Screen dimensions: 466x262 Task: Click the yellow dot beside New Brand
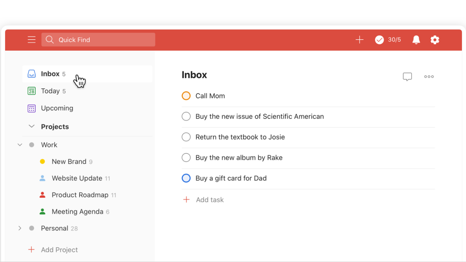[42, 162]
